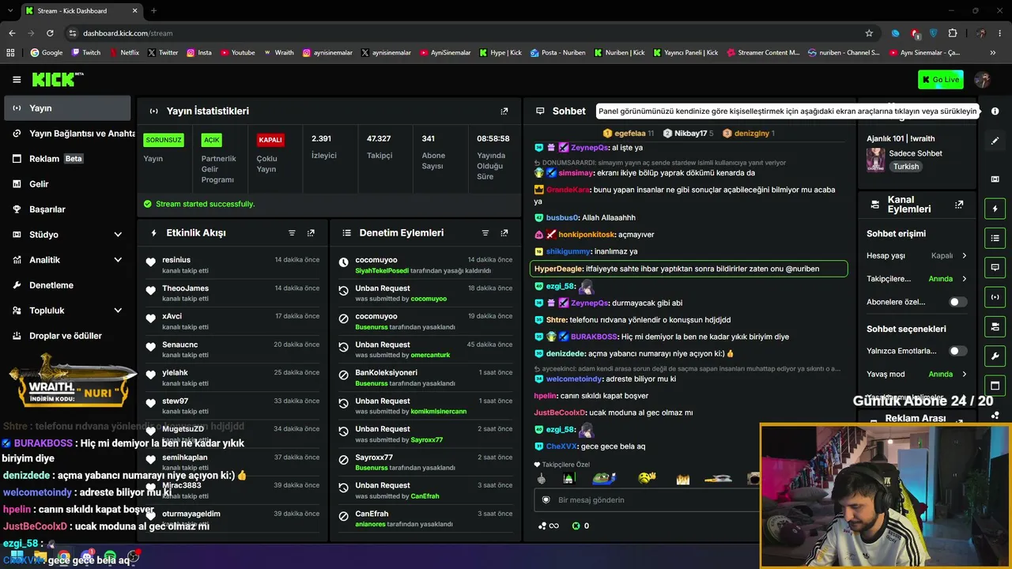
Task: Click the green Go Live button
Action: pyautogui.click(x=940, y=79)
